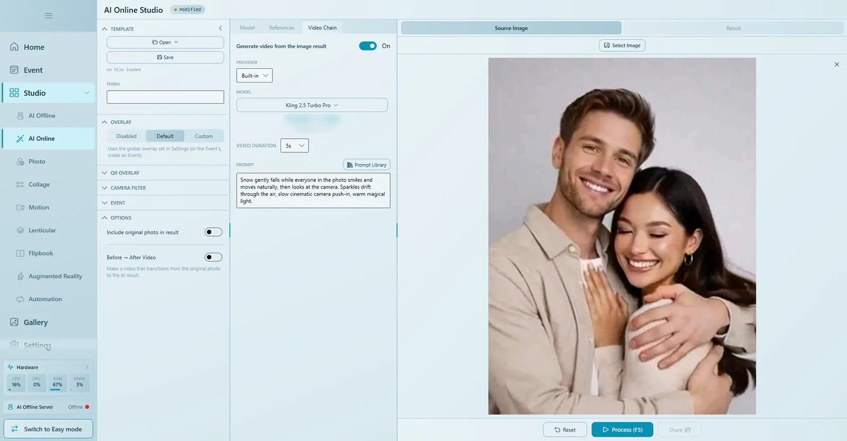
Task: Enable the Before → After Video switch
Action: tap(213, 257)
